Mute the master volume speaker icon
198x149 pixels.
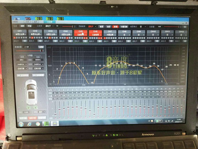185,27
